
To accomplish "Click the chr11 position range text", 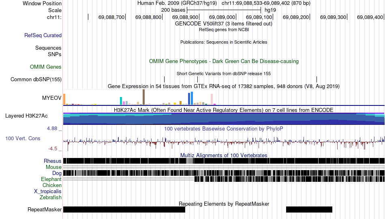I will pos(266,3).
